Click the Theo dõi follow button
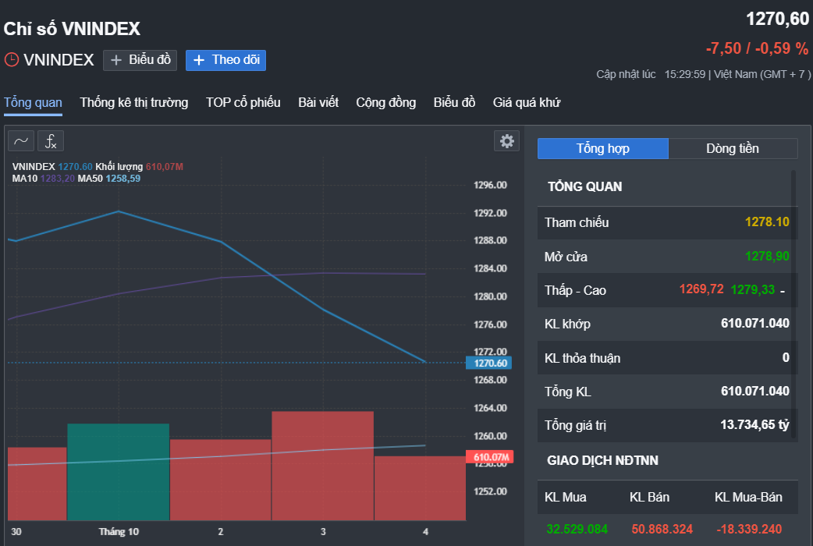Screen dimensions: 813x546 (225, 60)
